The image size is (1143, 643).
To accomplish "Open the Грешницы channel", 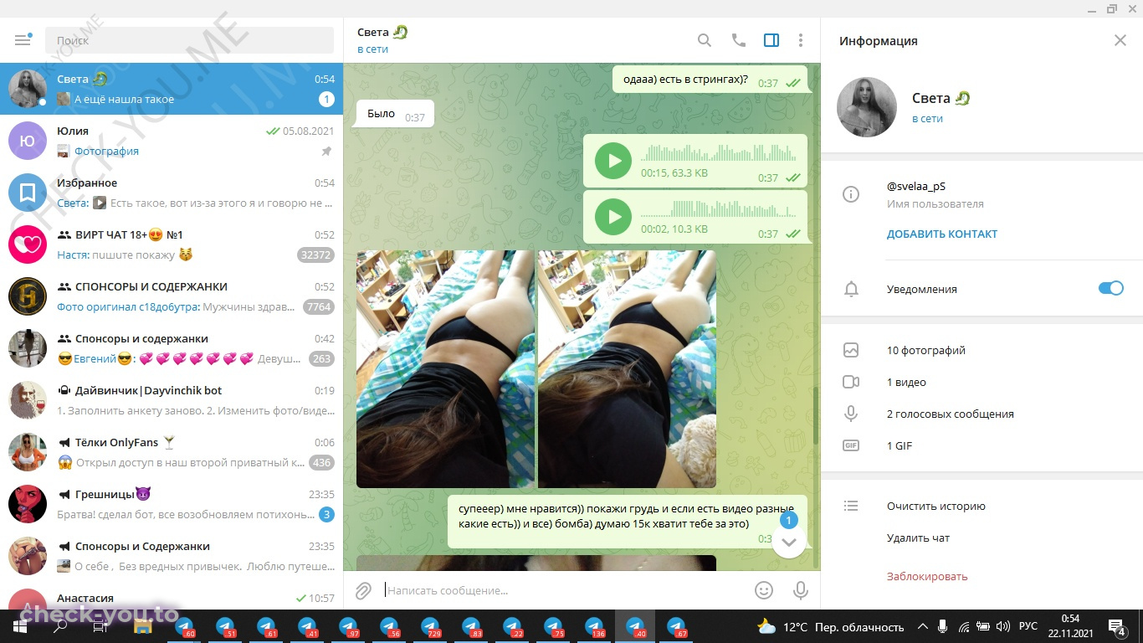I will pos(172,504).
